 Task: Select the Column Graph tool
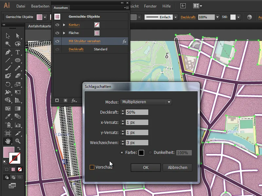[x=18, y=125]
